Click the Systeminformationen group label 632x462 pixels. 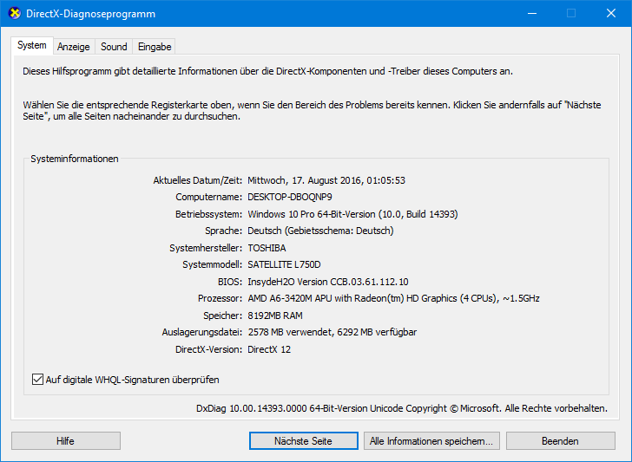tap(75, 159)
